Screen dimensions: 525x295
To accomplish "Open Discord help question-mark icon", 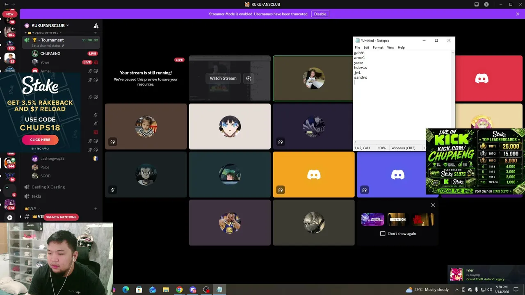I will pyautogui.click(x=486, y=5).
